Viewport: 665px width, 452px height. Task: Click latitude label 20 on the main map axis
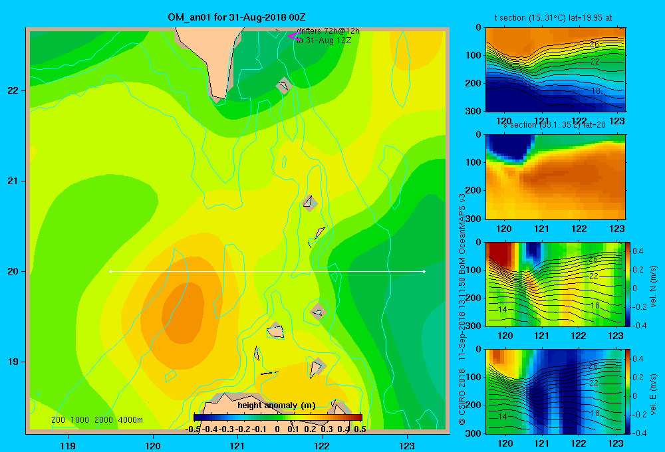click(13, 271)
